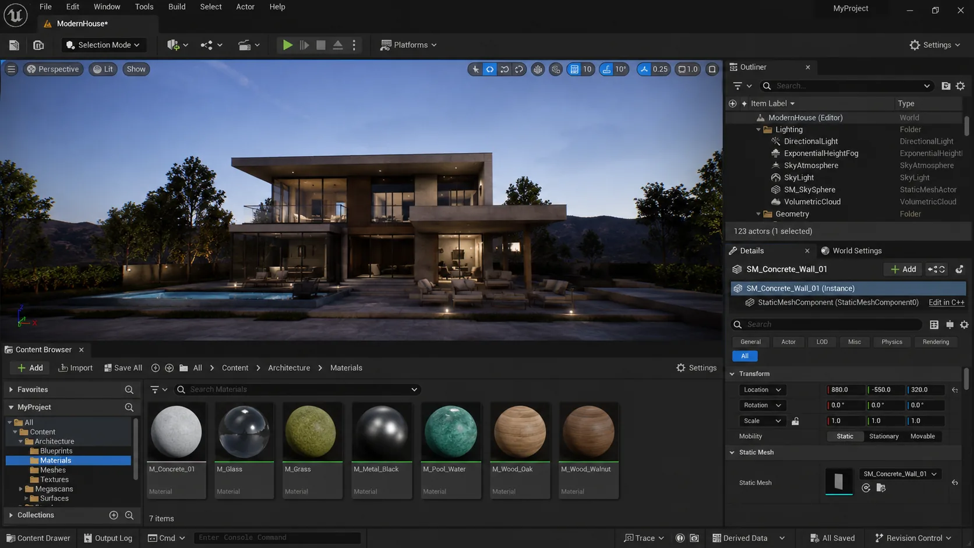Image resolution: width=974 pixels, height=548 pixels.
Task: Open Outliner settings gear icon
Action: (x=961, y=86)
